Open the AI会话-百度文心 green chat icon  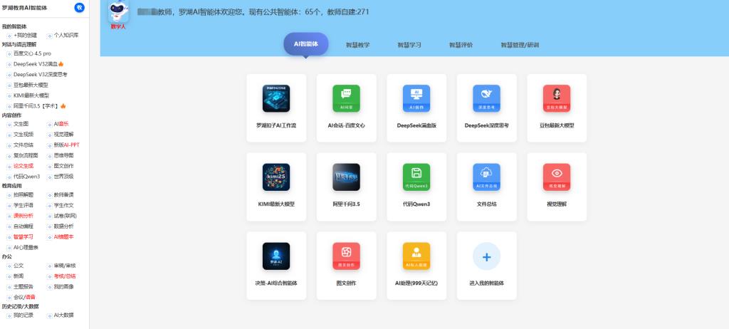347,98
